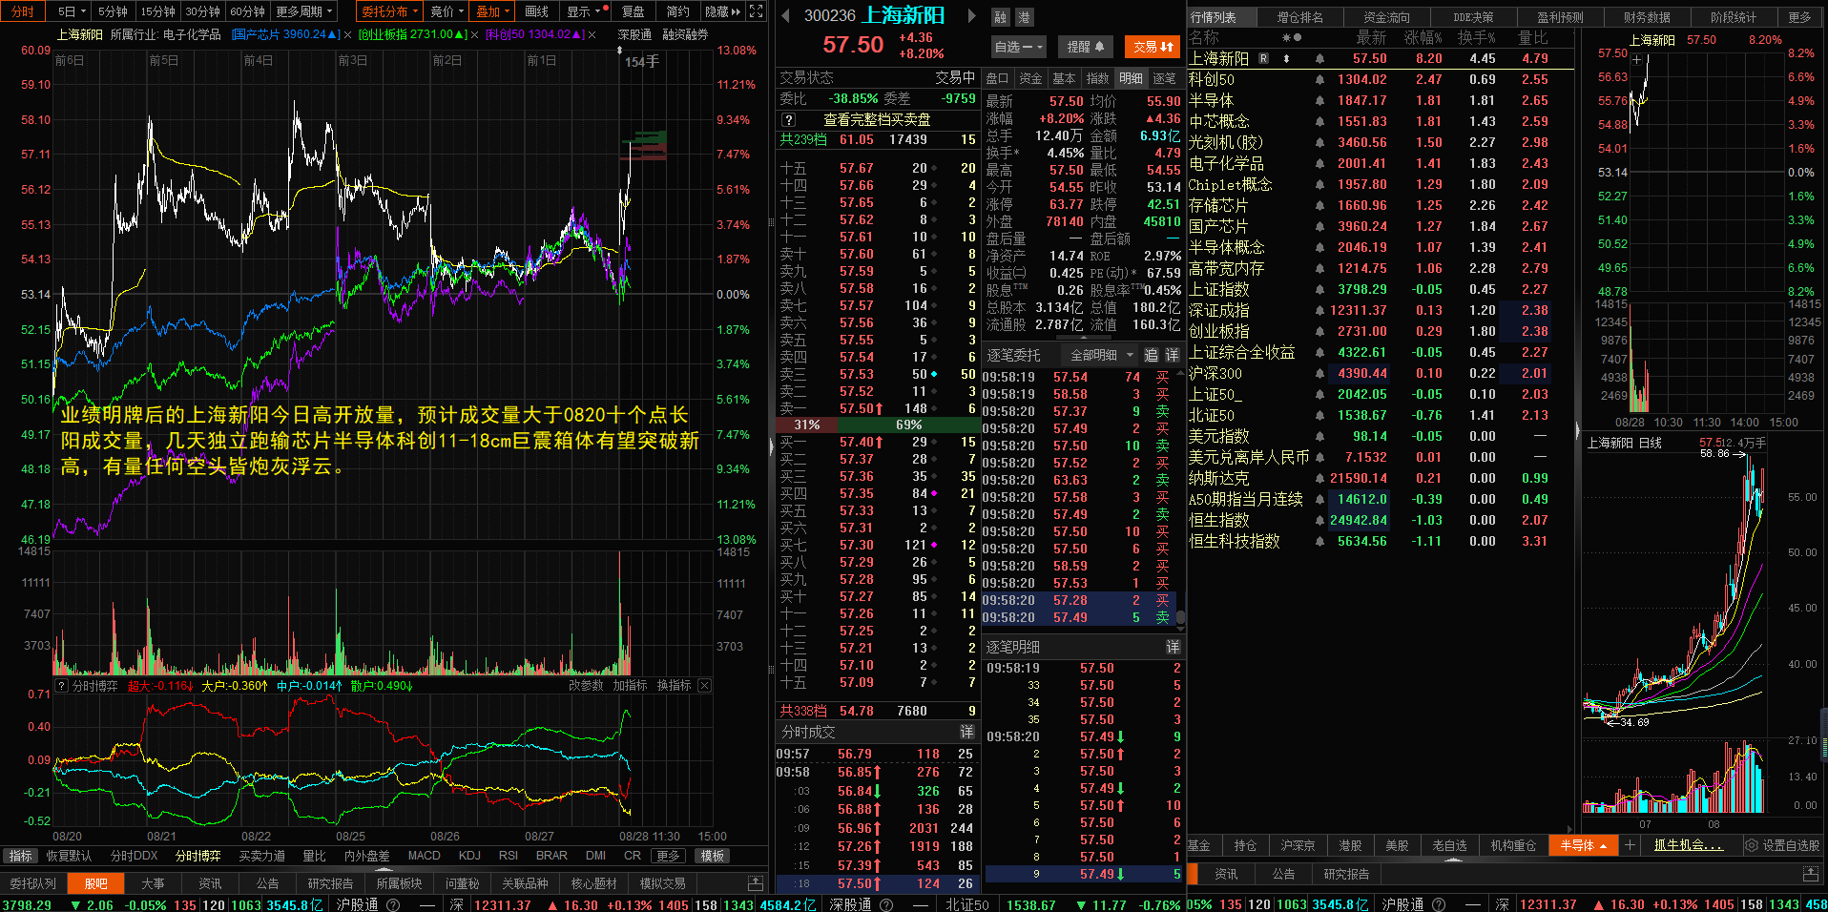The height and width of the screenshot is (912, 1828).
Task: Switch to the 资金 tab in quote panel
Action: point(1030,78)
